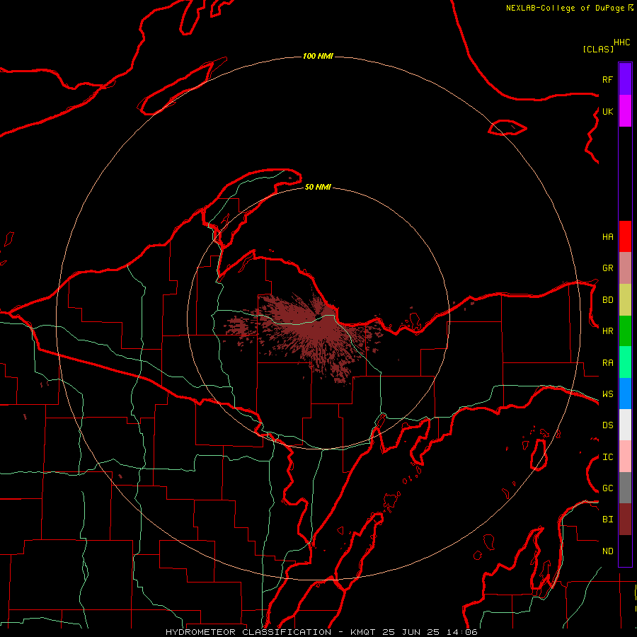The height and width of the screenshot is (637, 637).
Task: Click the UK legend label
Action: tap(607, 111)
